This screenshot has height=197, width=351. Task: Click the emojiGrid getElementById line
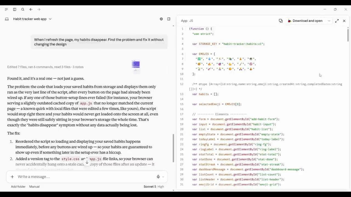[236, 184]
